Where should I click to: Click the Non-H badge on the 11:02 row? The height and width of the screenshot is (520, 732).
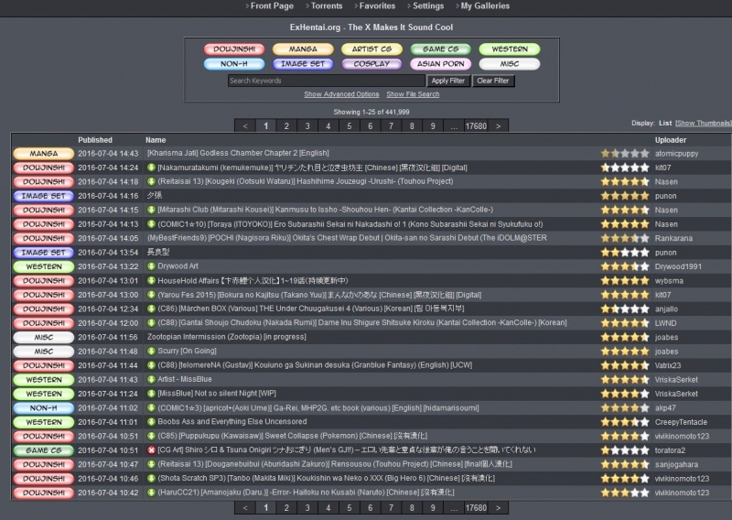43,408
